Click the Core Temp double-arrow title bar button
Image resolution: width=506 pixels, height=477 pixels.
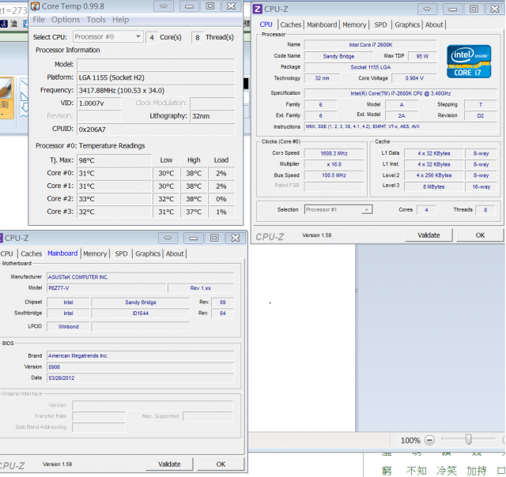164,6
